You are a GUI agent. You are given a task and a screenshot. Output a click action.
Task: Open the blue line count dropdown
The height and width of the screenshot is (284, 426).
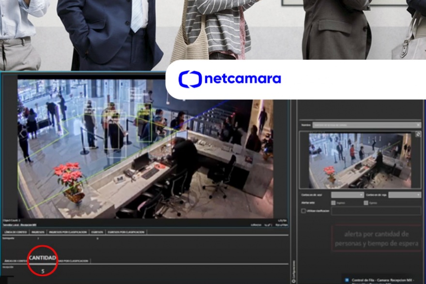click(347, 194)
